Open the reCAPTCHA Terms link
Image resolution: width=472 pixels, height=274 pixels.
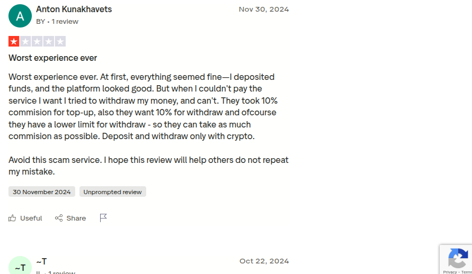(x=467, y=272)
